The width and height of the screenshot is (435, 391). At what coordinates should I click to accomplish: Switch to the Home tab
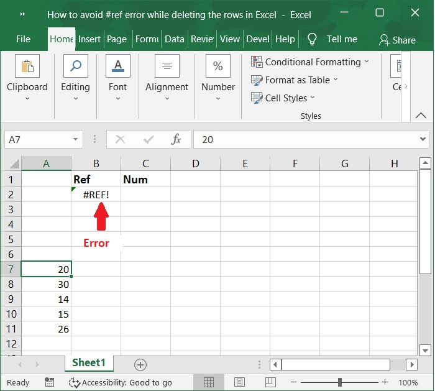click(x=62, y=39)
